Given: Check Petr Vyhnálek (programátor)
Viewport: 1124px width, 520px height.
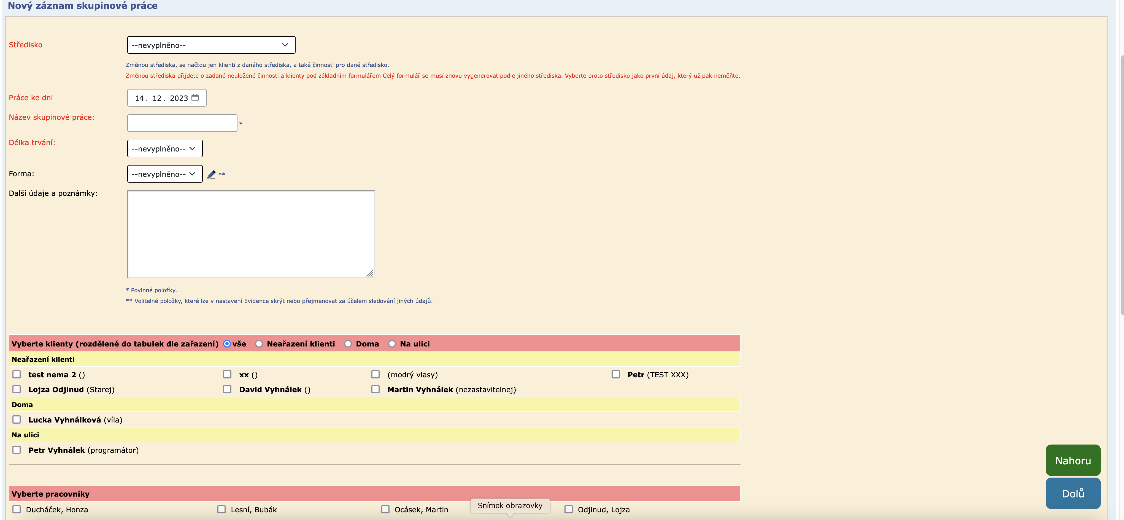Looking at the screenshot, I should [x=17, y=450].
